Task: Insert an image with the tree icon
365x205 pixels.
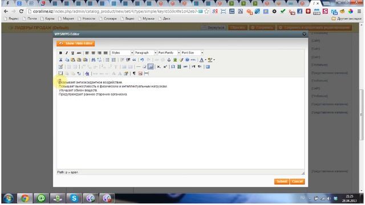Action: (175, 60)
